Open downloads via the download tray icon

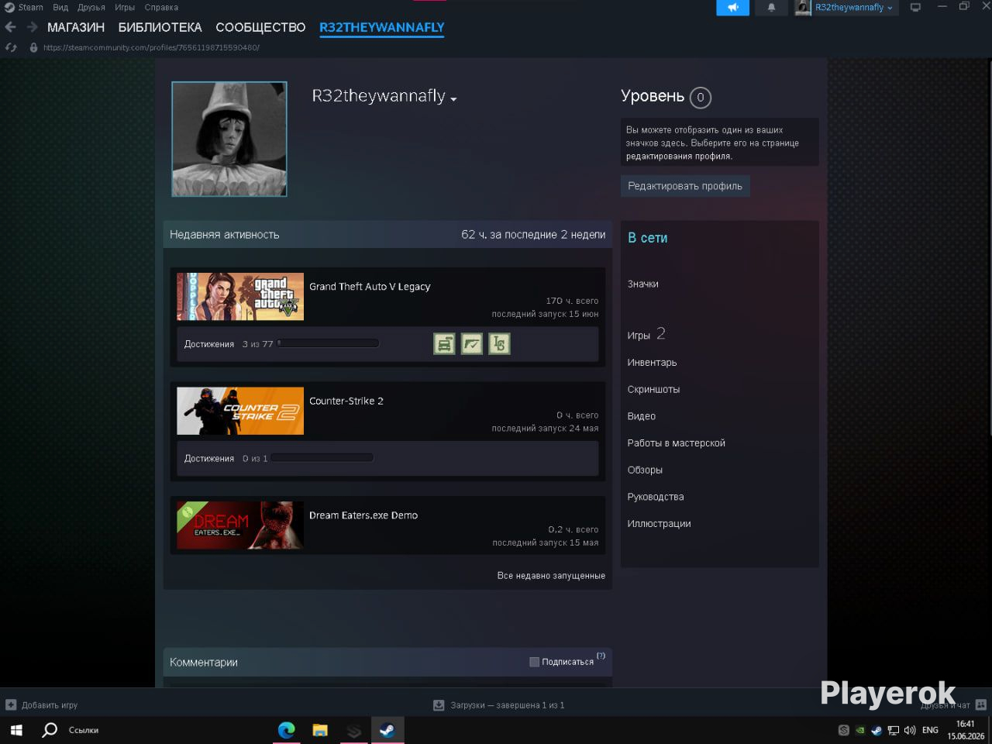point(439,705)
